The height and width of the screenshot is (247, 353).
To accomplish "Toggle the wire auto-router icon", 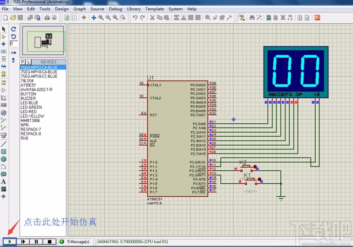I will (242, 18).
